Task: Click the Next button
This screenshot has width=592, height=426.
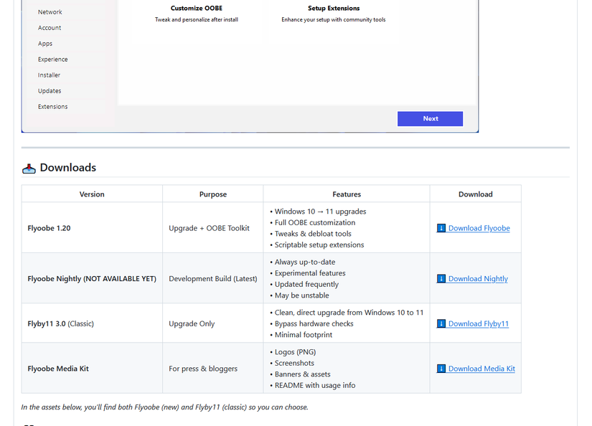Action: pyautogui.click(x=430, y=118)
